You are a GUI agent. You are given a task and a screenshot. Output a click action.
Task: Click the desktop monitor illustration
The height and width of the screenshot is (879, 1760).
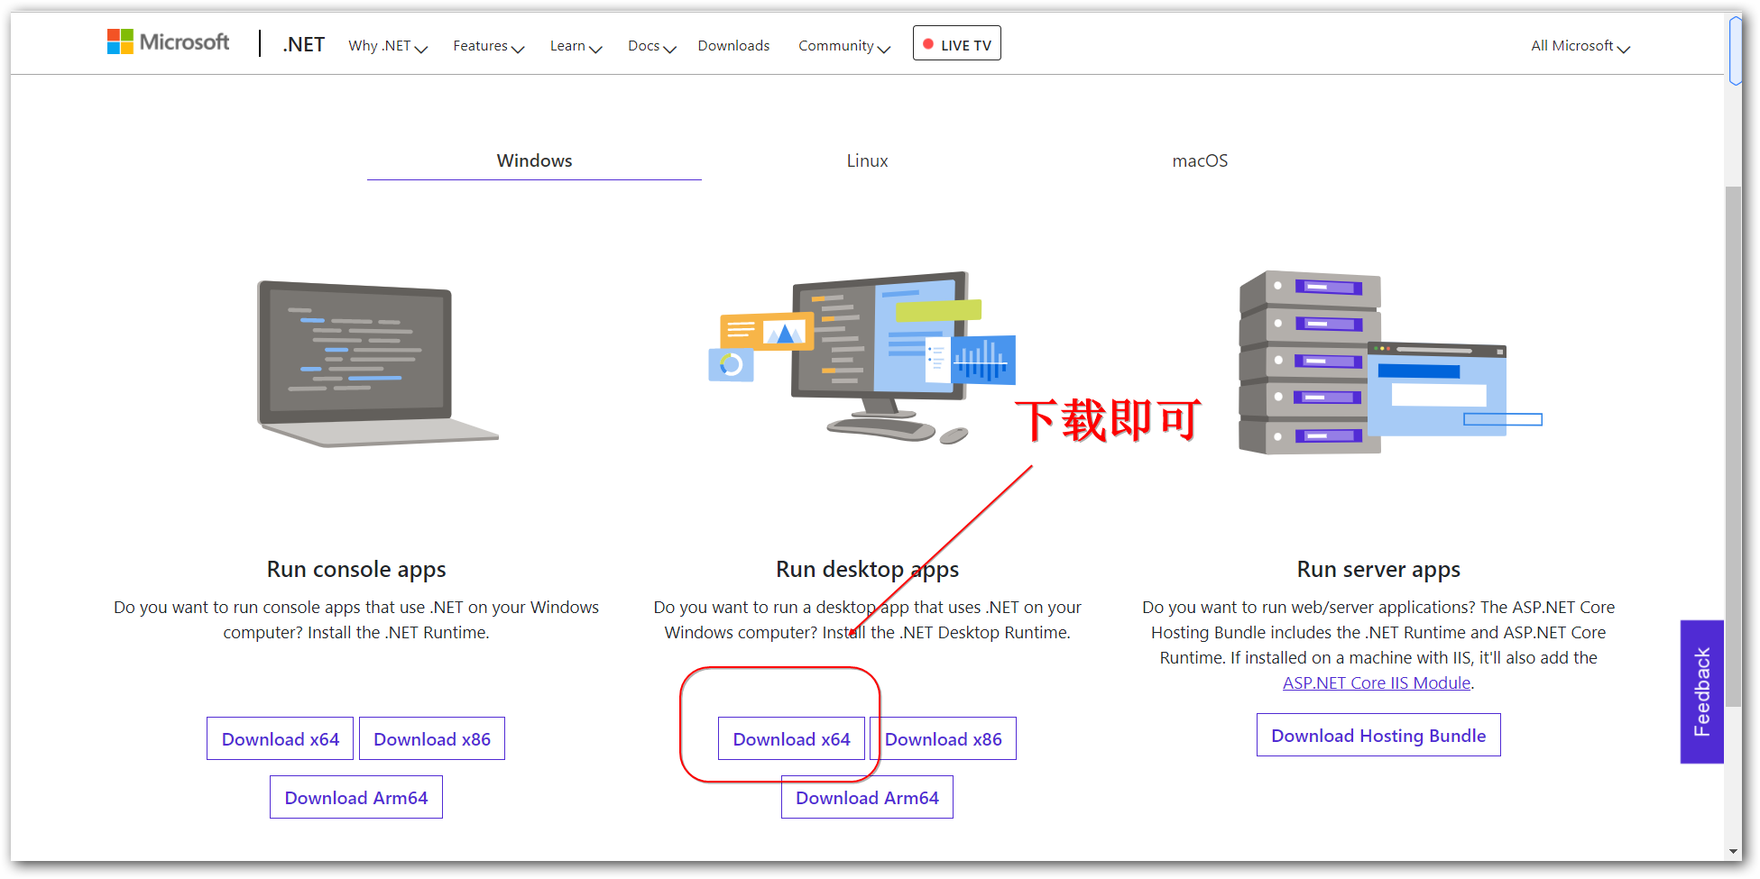[862, 357]
